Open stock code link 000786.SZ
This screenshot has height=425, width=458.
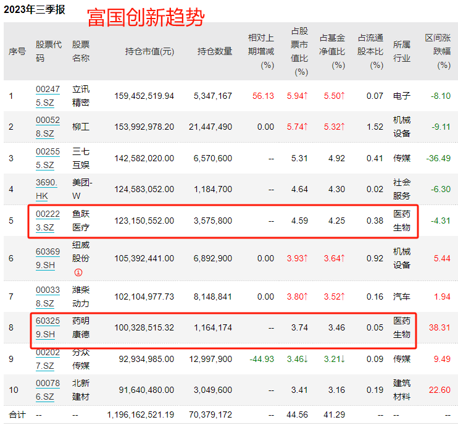[48, 390]
